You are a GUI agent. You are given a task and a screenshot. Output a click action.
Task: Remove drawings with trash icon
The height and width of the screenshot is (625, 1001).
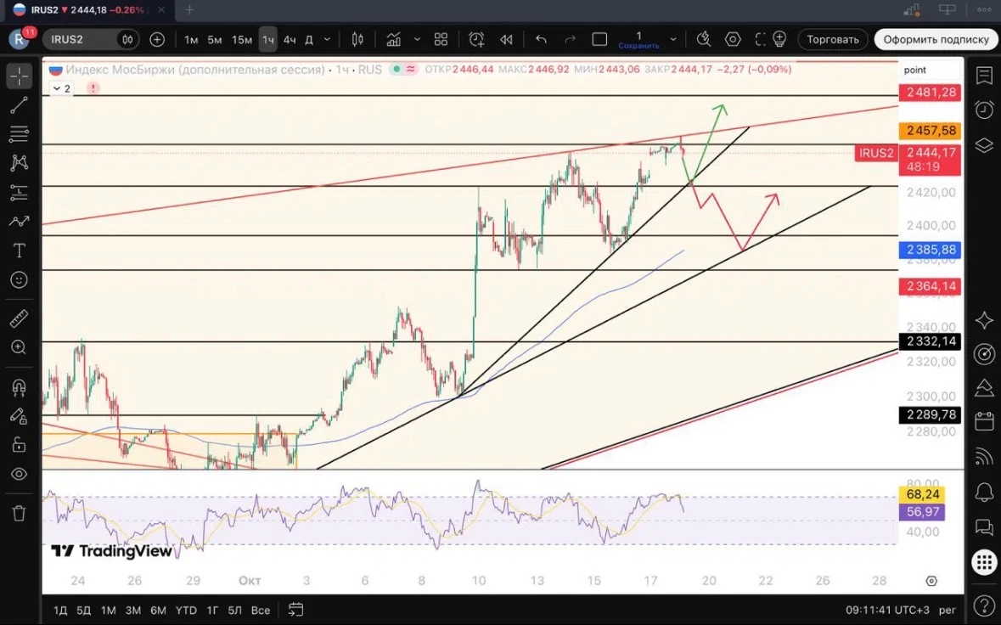(20, 513)
